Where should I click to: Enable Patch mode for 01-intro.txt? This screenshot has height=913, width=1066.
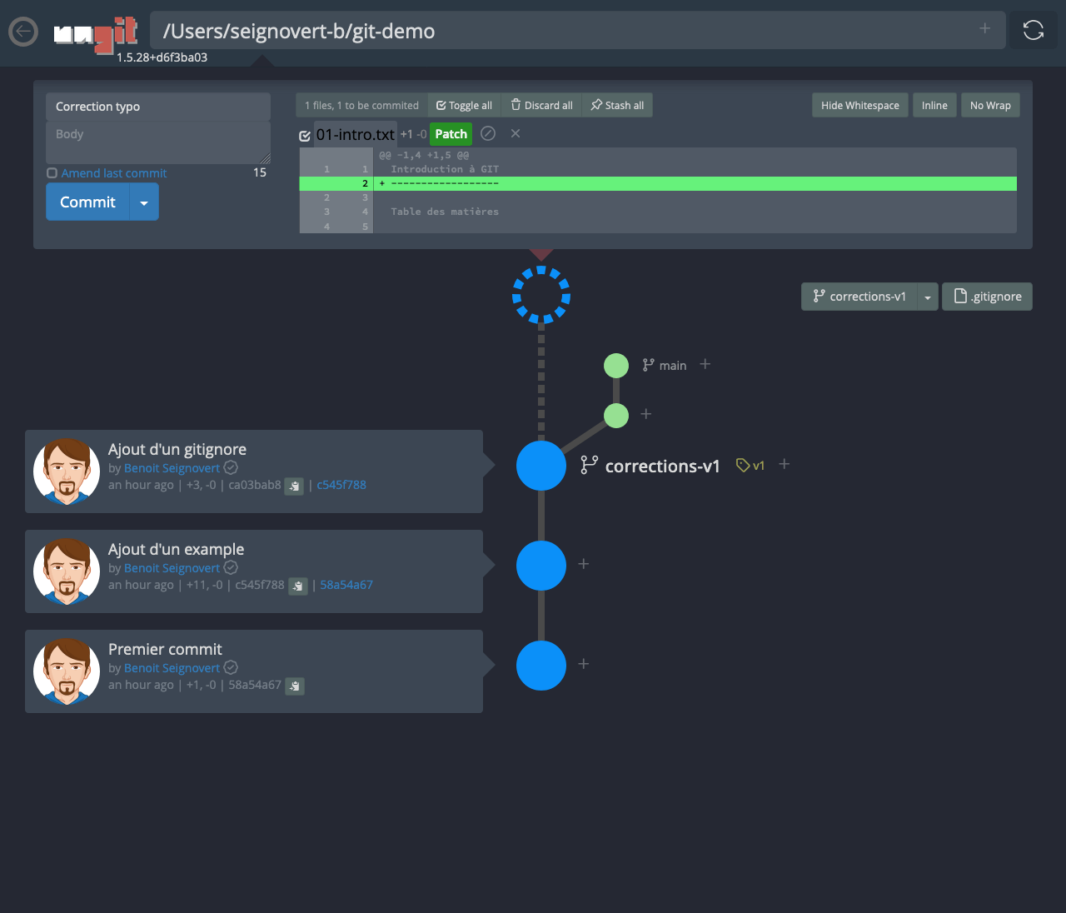coord(451,134)
